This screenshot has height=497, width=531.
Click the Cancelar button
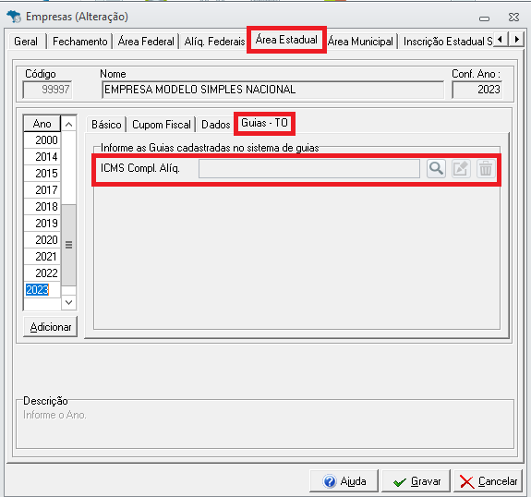pyautogui.click(x=488, y=480)
